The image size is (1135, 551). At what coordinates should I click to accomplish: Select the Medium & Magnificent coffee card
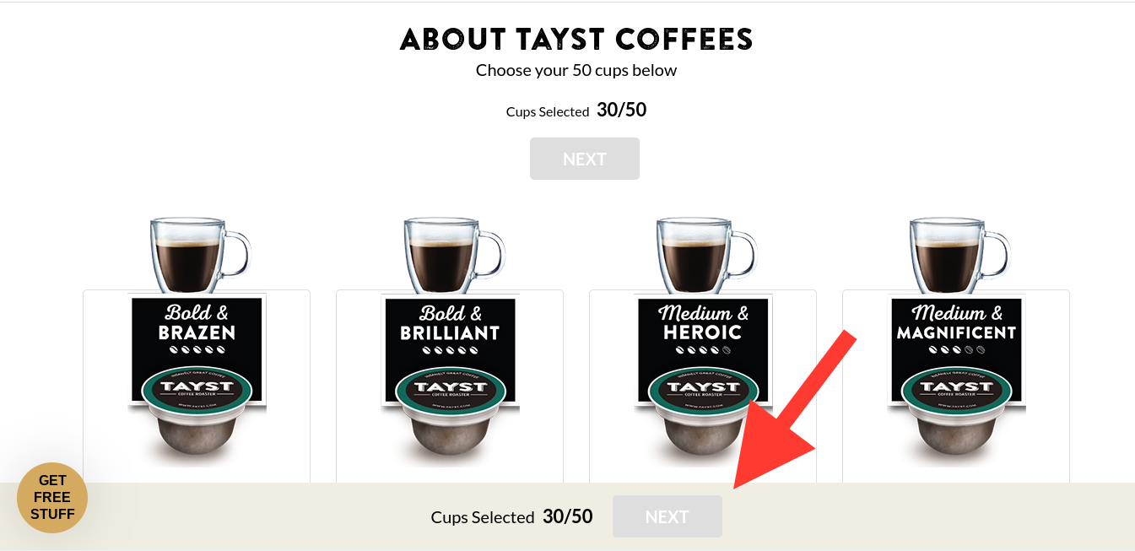point(956,386)
